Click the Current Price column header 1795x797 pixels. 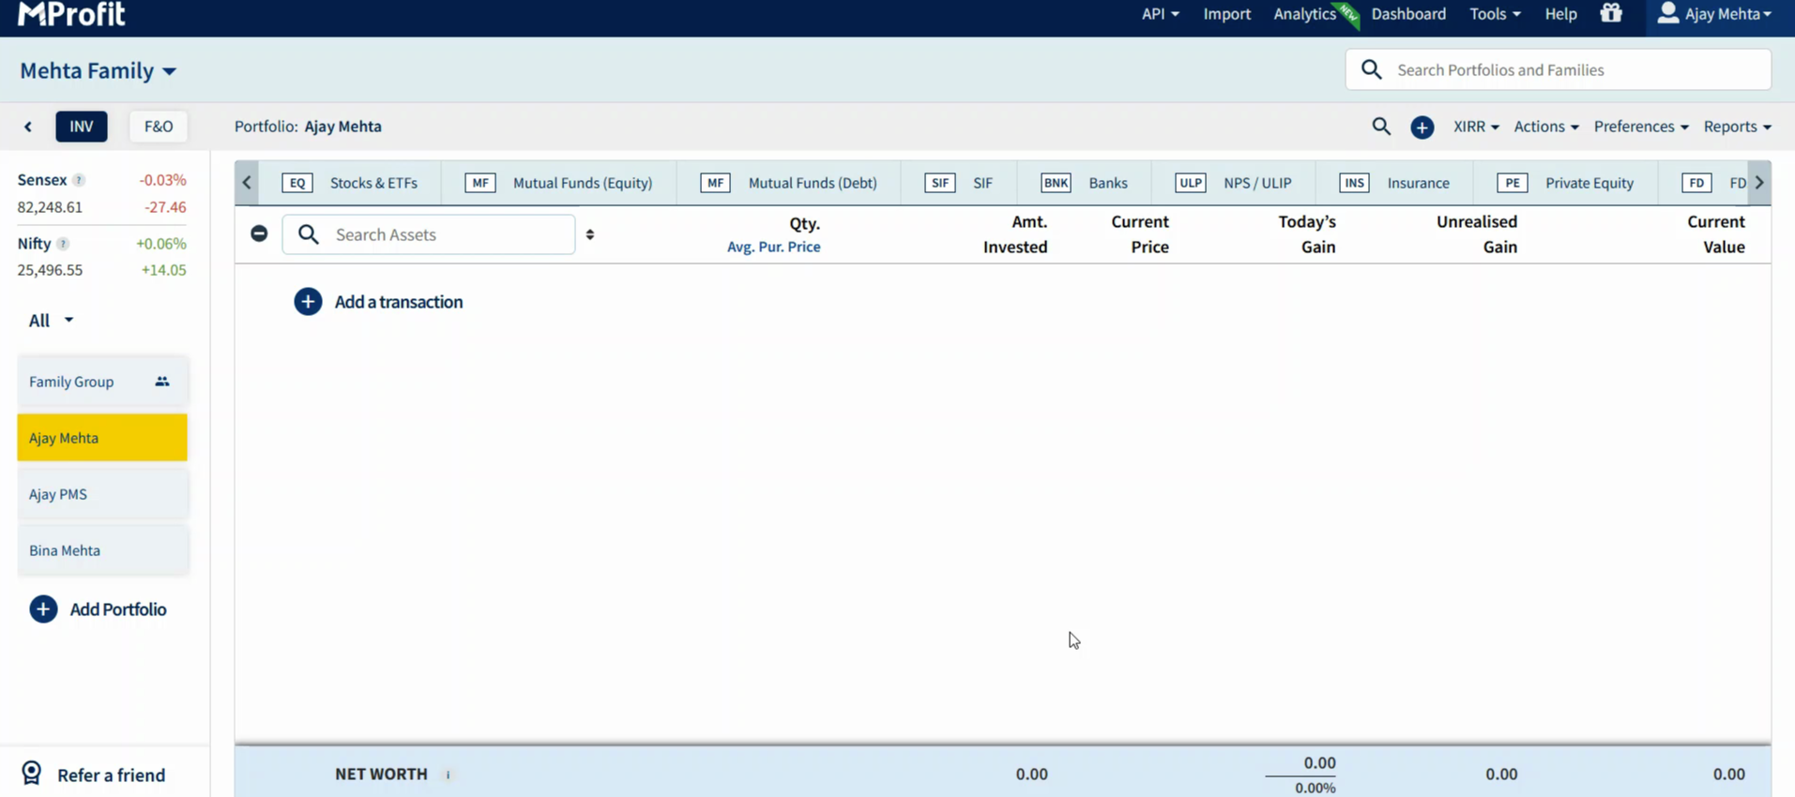1140,234
